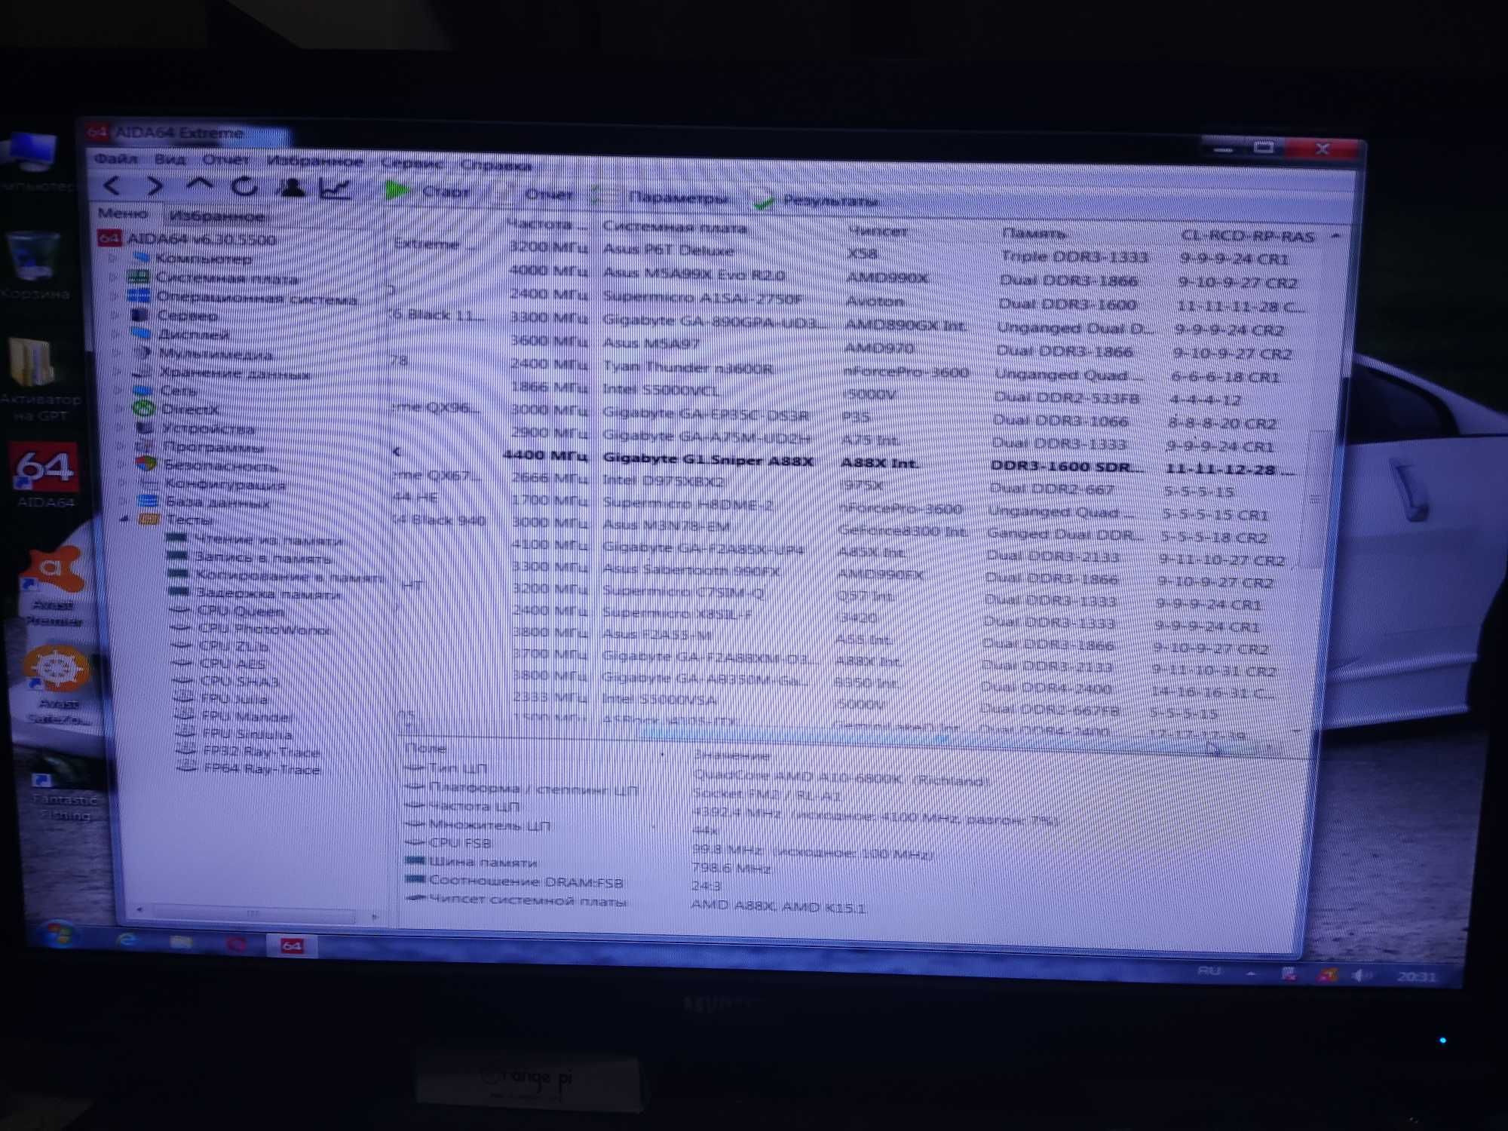
Task: Open the Файл menu
Action: point(116,159)
